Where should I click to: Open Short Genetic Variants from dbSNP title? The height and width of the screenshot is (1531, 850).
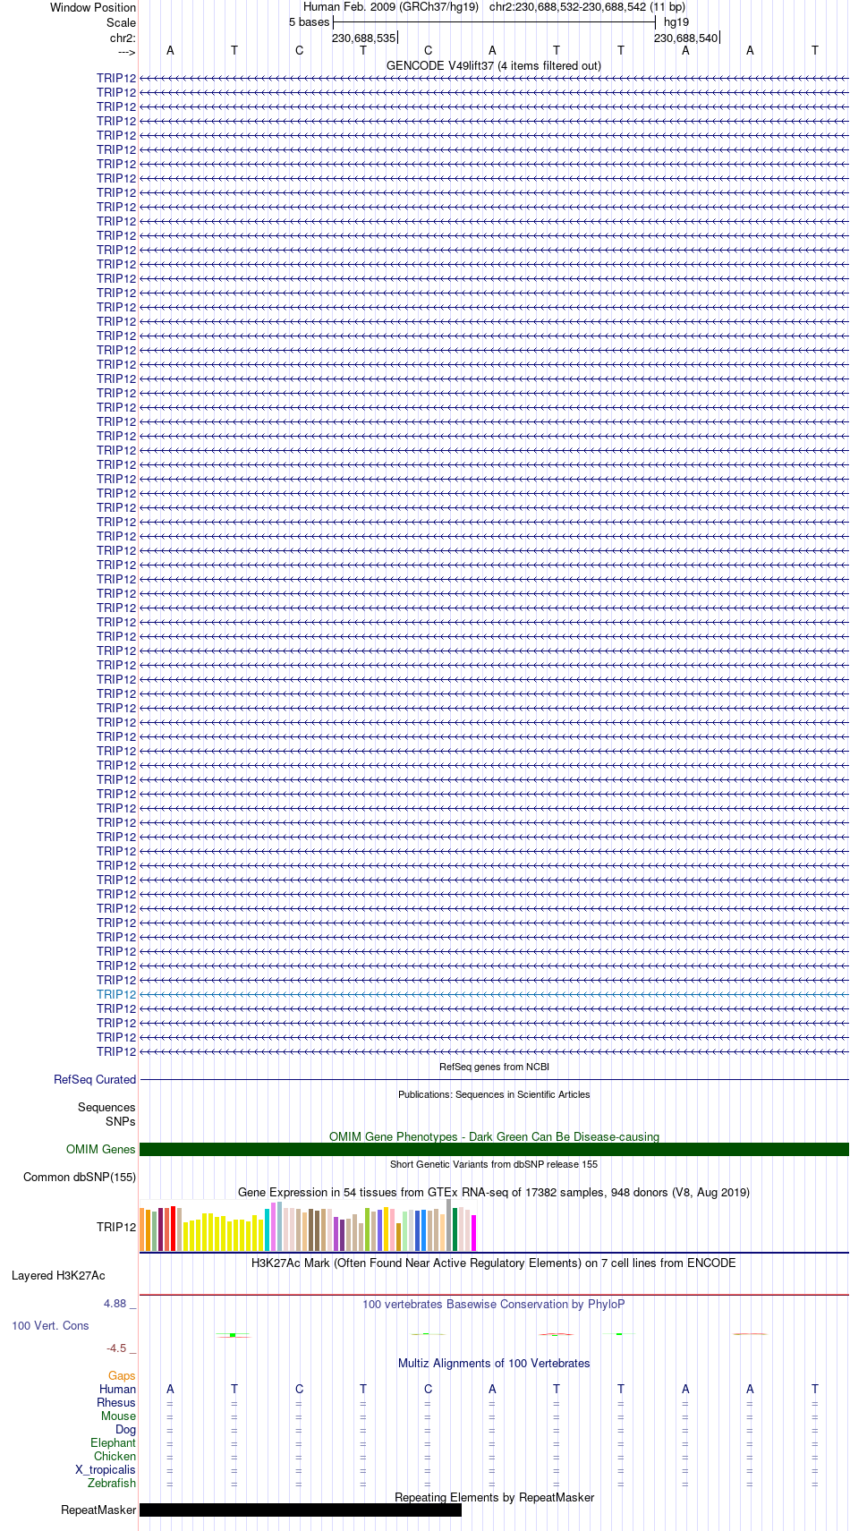pos(494,1164)
